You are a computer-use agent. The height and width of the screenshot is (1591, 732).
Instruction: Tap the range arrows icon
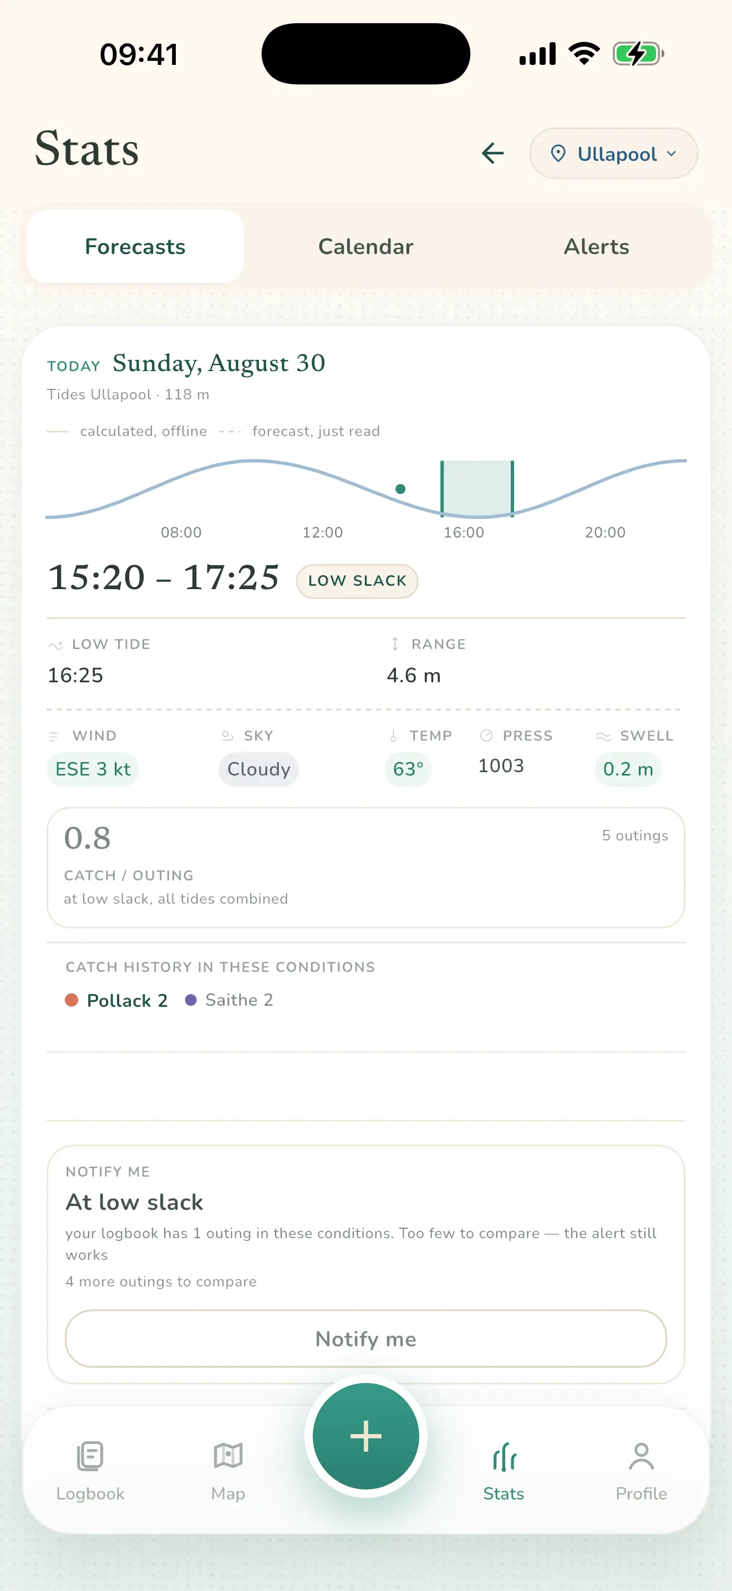click(395, 644)
